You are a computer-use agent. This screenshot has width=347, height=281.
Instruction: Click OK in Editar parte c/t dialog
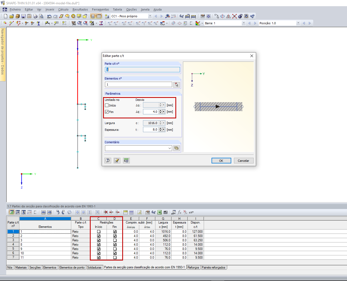(221, 161)
